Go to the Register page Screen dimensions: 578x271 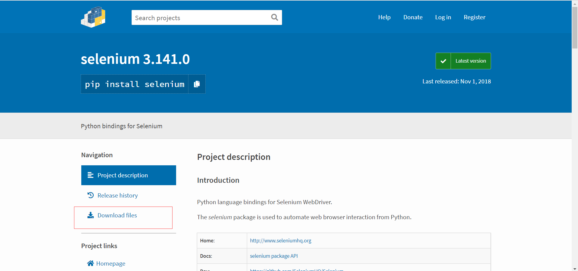click(x=474, y=17)
